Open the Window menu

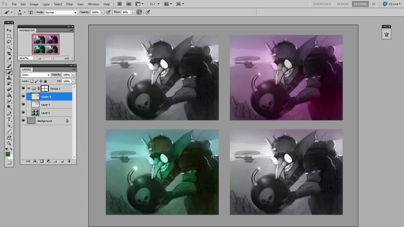pos(93,4)
